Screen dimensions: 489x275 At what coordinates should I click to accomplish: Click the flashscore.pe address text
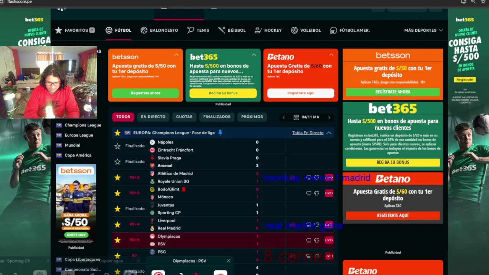coord(19,2)
